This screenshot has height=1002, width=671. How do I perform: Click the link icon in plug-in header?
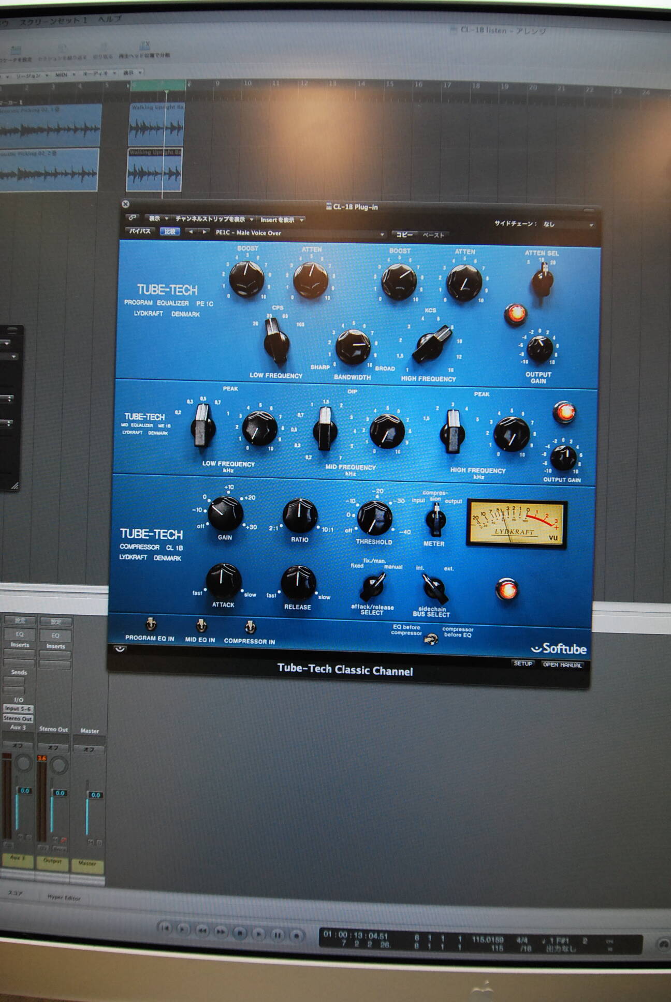click(x=133, y=217)
